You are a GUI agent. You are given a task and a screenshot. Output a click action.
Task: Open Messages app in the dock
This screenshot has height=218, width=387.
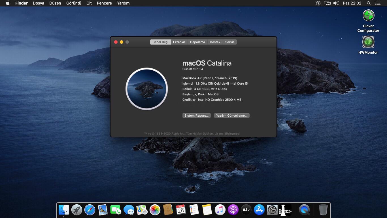pos(129,210)
